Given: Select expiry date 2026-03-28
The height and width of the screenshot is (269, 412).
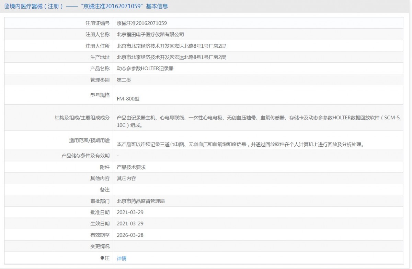Looking at the screenshot, I should coord(130,235).
